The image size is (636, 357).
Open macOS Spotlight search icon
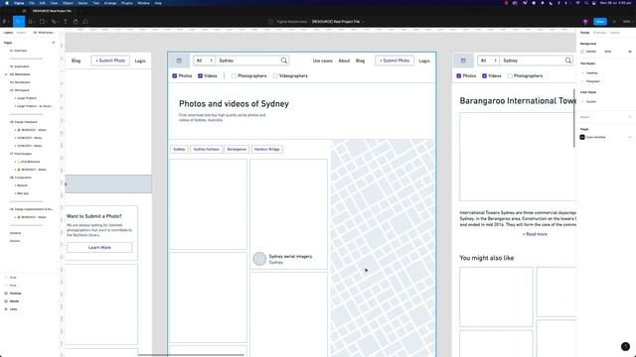point(586,3)
